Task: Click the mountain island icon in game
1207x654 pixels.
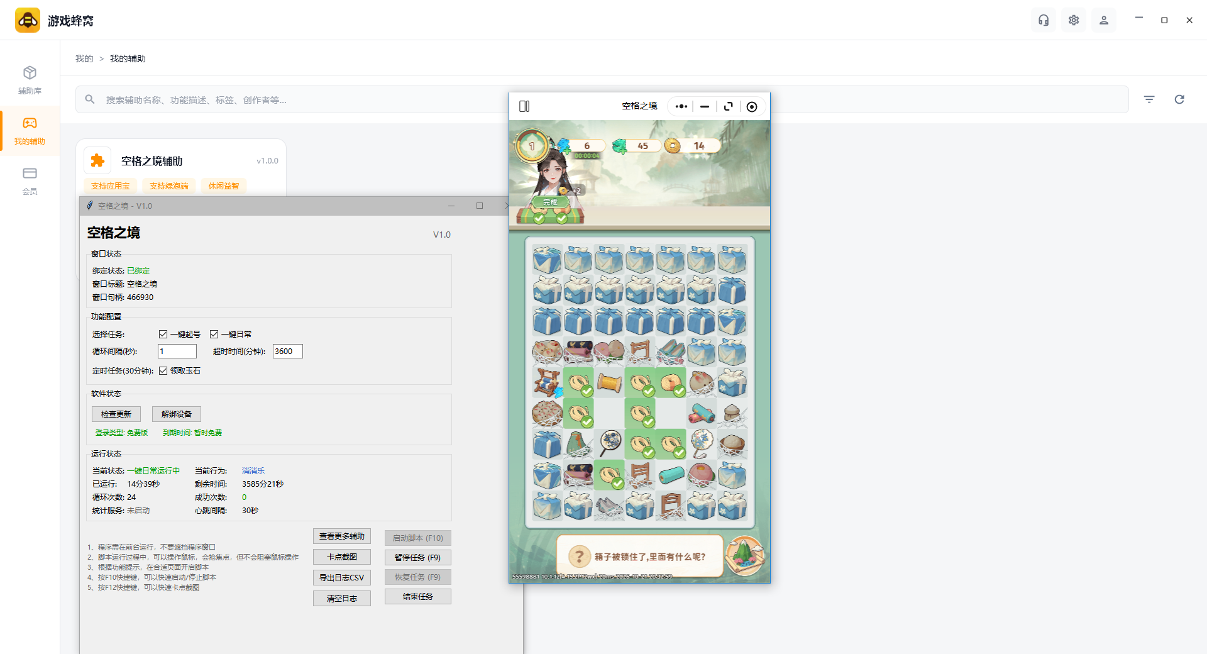Action: click(x=745, y=556)
